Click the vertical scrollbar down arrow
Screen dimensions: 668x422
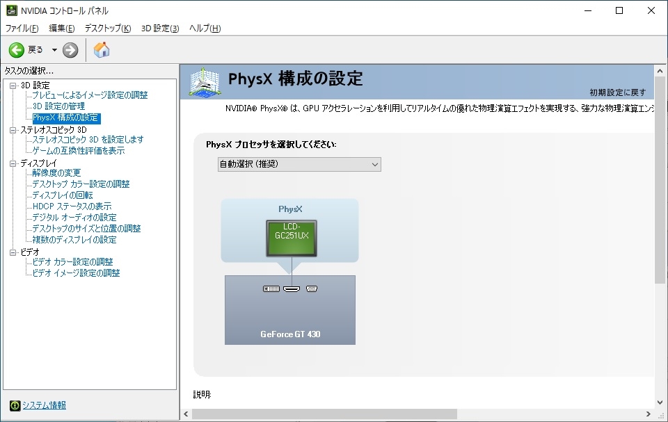tap(660, 402)
